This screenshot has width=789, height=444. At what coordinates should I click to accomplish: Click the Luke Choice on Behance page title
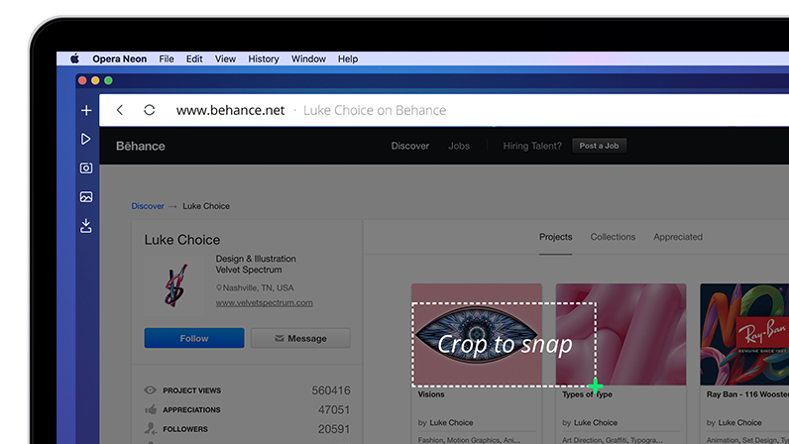pos(375,110)
